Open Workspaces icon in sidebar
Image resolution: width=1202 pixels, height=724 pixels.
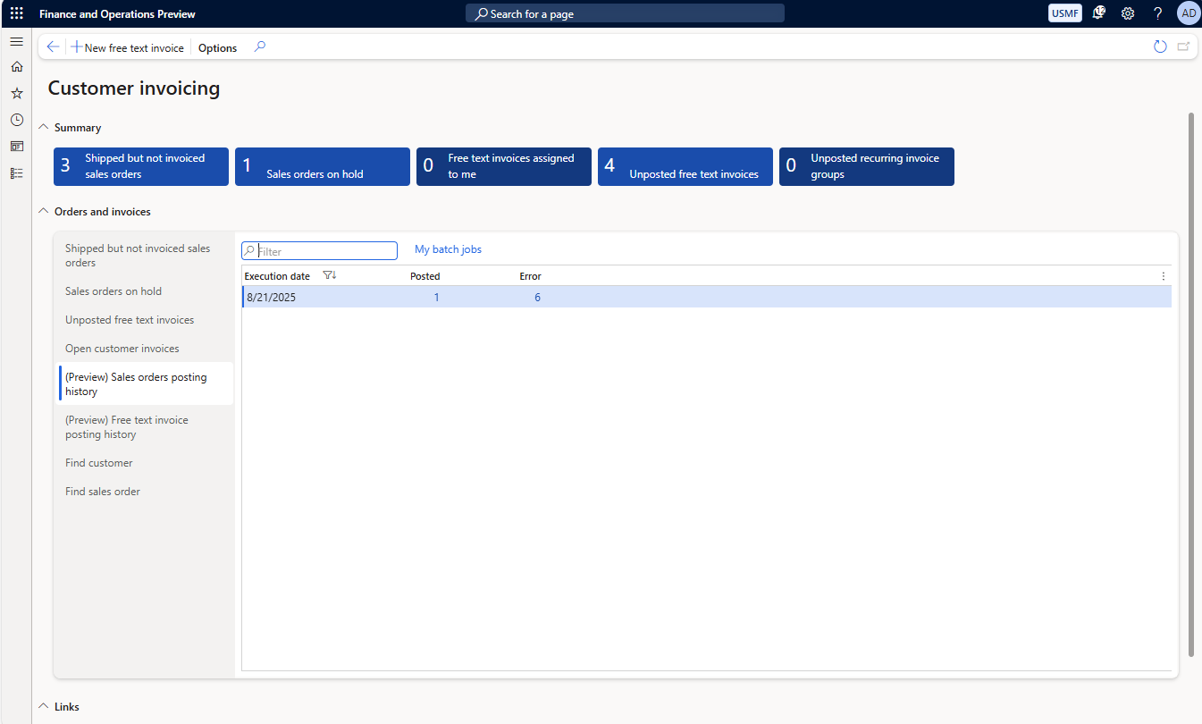[x=16, y=147]
